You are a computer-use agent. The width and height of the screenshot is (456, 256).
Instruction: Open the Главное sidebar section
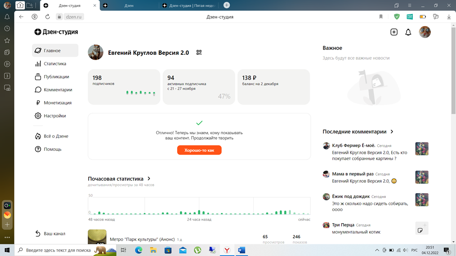pos(55,51)
